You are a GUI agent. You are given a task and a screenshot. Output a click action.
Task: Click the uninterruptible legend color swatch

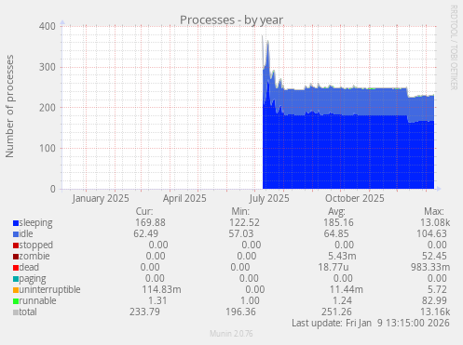16,290
